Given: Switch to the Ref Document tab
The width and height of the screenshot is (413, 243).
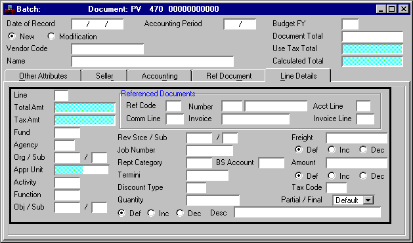Looking at the screenshot, I should tap(228, 76).
